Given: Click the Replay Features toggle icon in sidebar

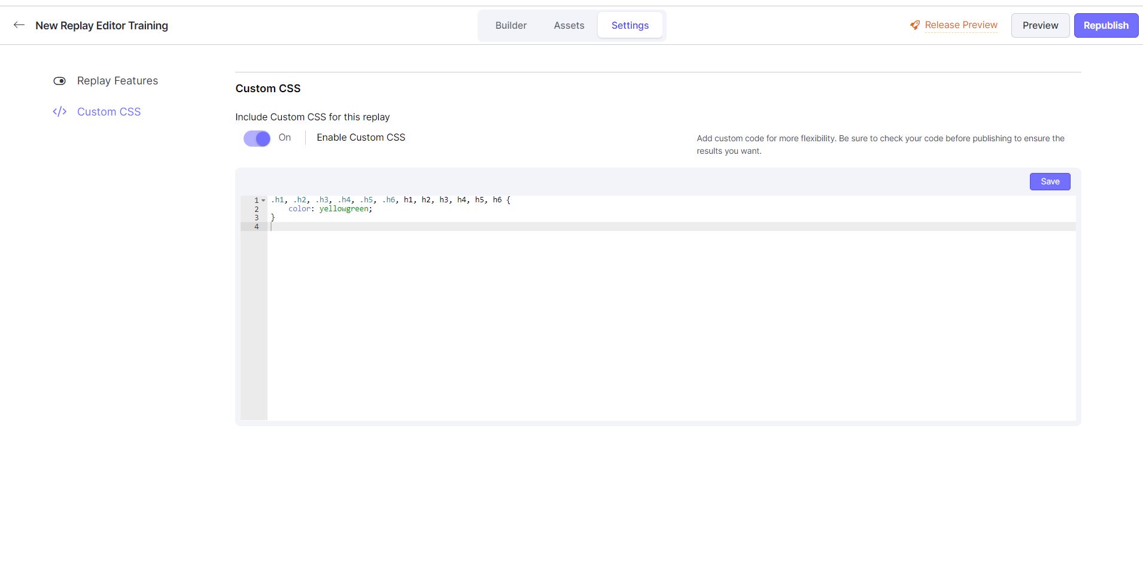Looking at the screenshot, I should (x=59, y=81).
